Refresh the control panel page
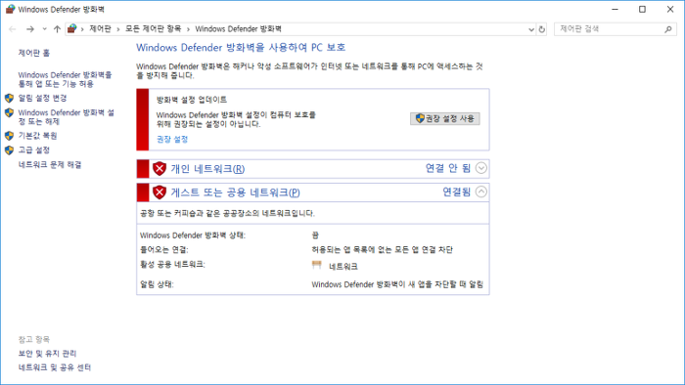 542,29
